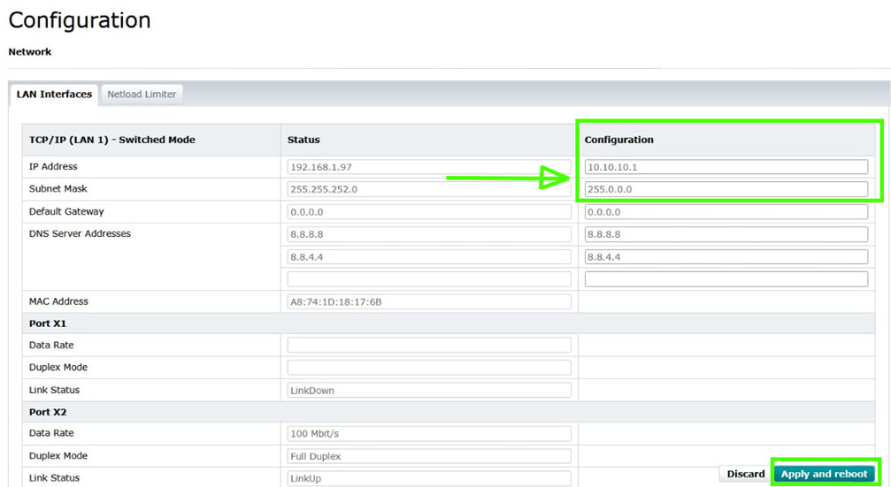The image size is (891, 487).
Task: Click the Apply and reboot button
Action: click(824, 474)
